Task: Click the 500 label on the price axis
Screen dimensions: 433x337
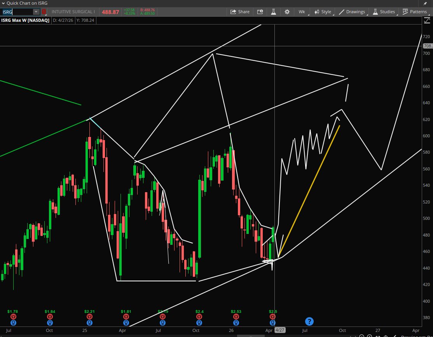Action: click(426, 218)
